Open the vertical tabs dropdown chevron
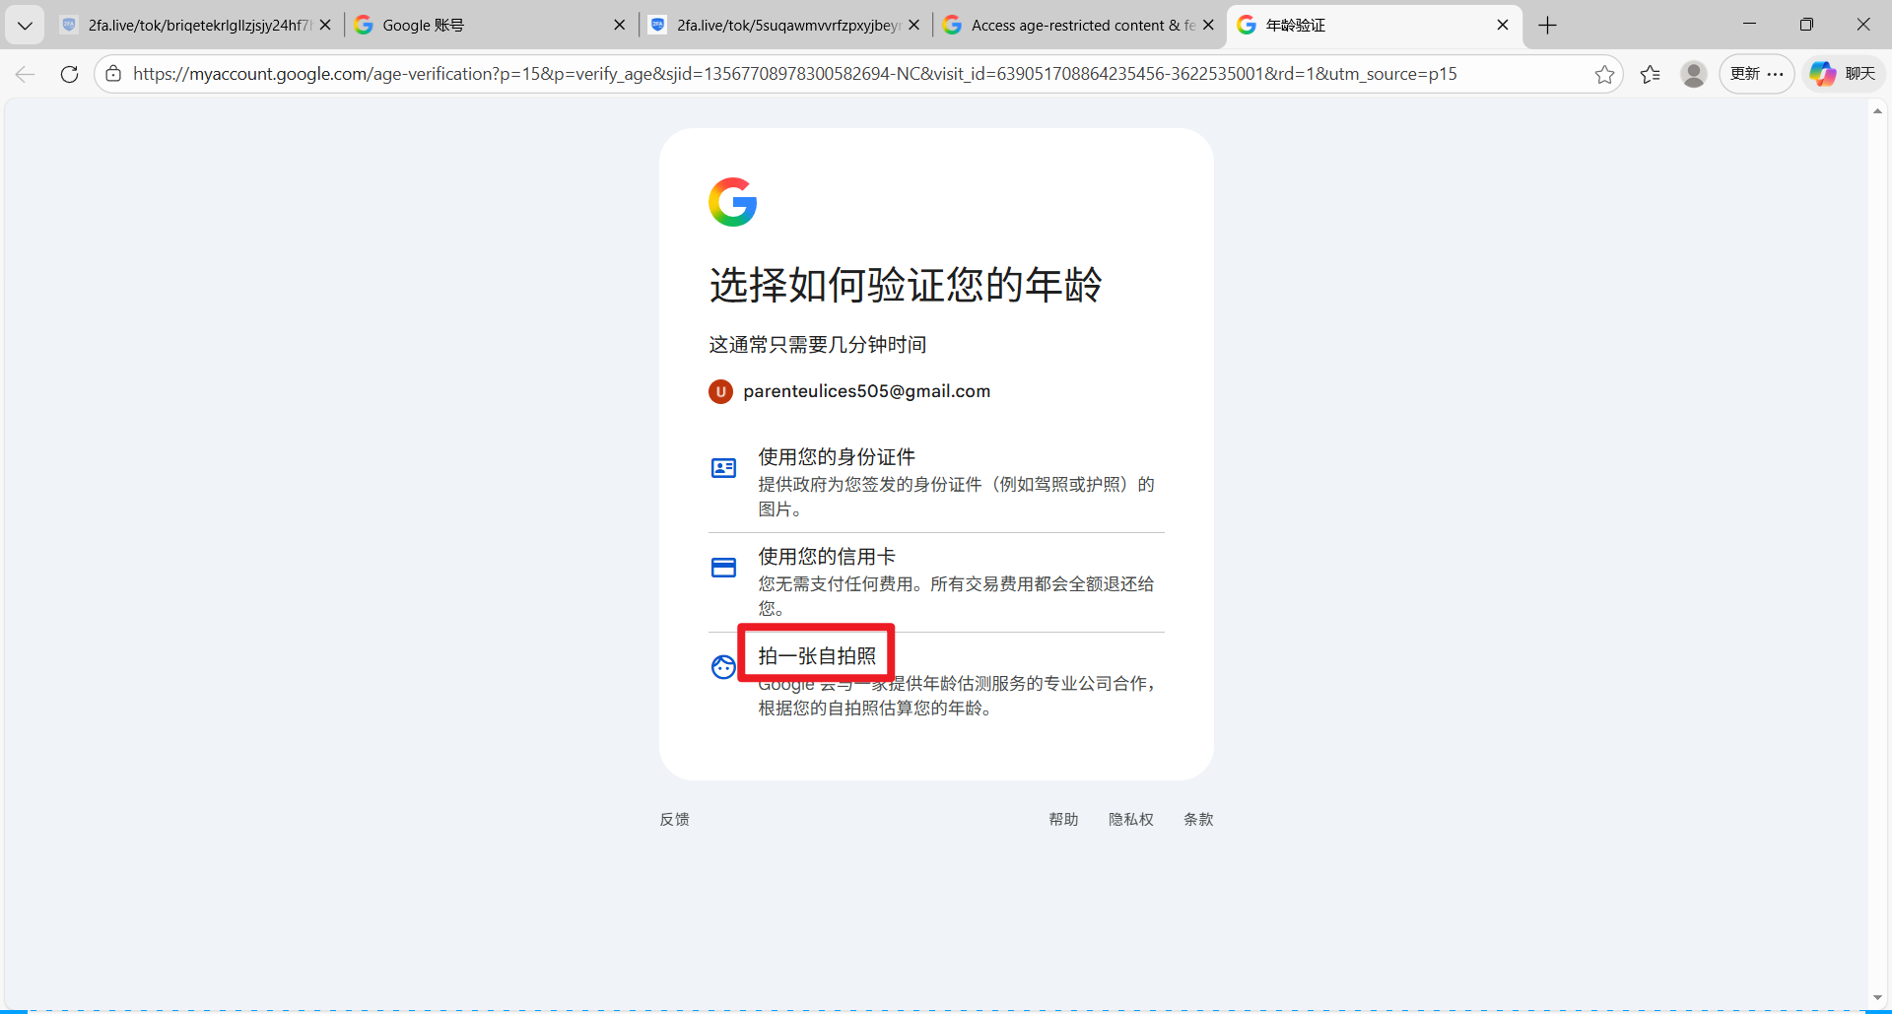1892x1014 pixels. coord(25,25)
